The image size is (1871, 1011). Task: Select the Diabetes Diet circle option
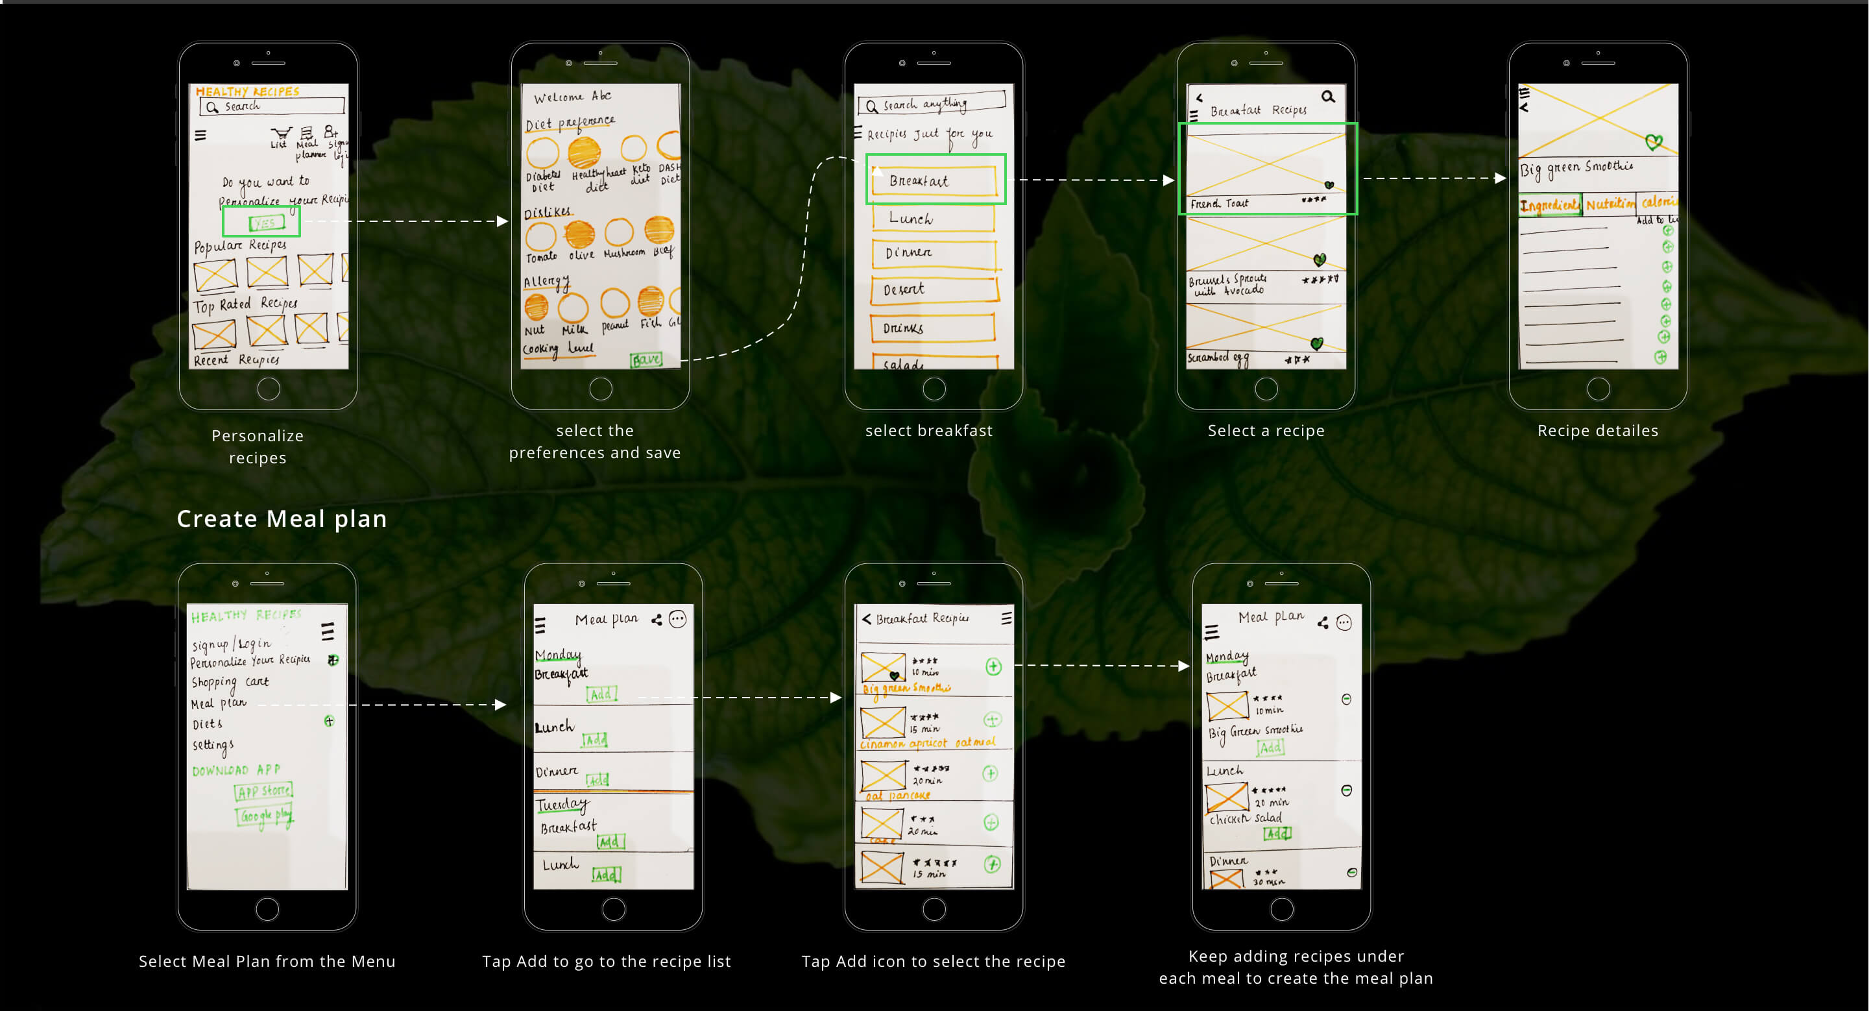point(542,153)
